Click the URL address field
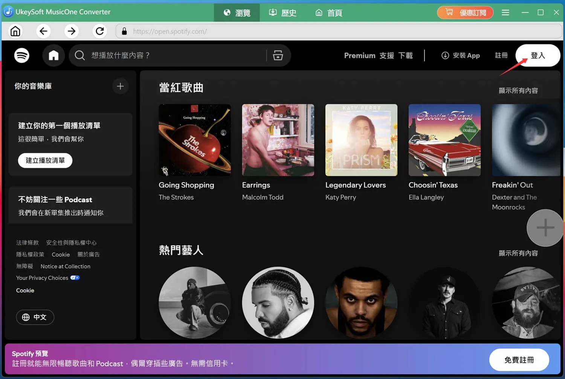 pyautogui.click(x=339, y=32)
